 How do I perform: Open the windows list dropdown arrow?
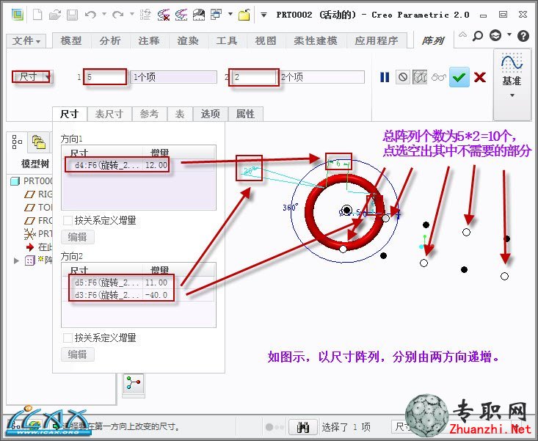tap(230, 15)
